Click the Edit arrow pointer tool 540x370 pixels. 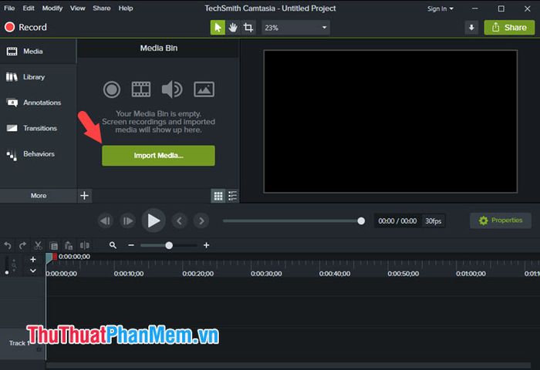(218, 28)
